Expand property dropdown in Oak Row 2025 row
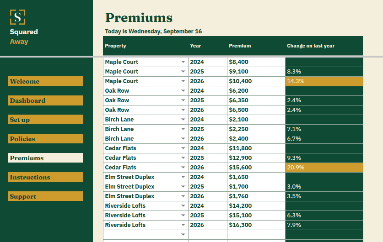 coord(183,100)
